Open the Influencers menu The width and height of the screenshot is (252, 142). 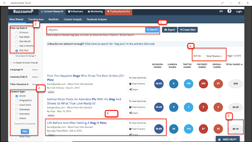click(75, 11)
